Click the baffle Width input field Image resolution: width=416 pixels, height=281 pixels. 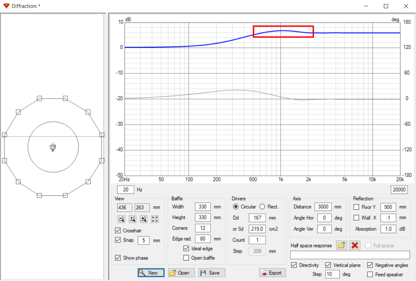pyautogui.click(x=203, y=207)
